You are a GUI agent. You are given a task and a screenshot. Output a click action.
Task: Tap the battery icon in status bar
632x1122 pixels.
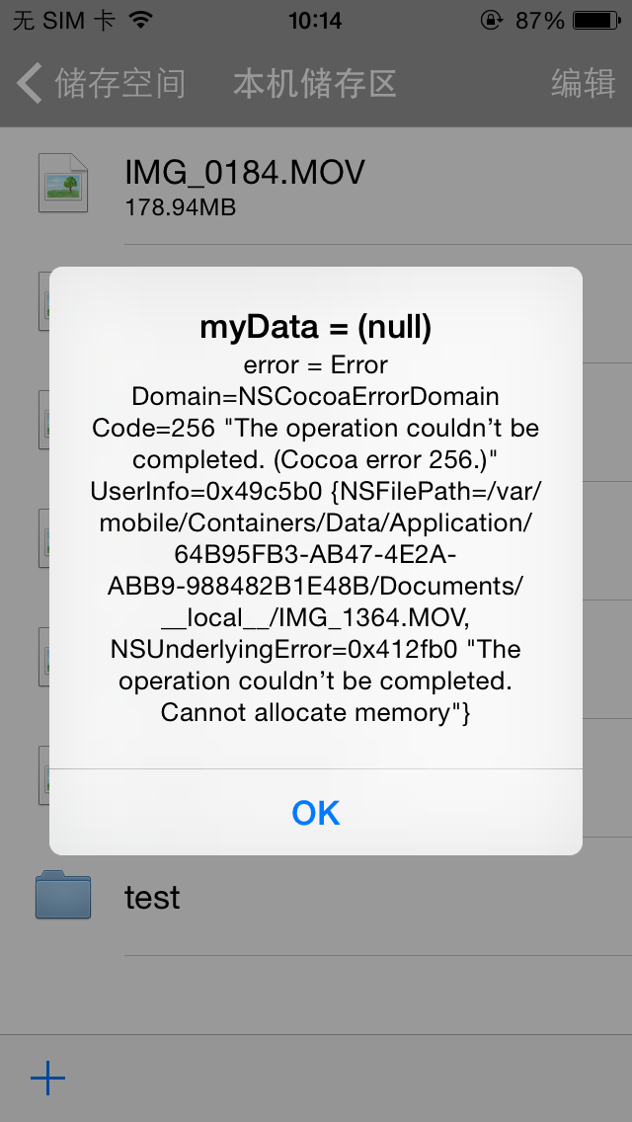(x=596, y=20)
